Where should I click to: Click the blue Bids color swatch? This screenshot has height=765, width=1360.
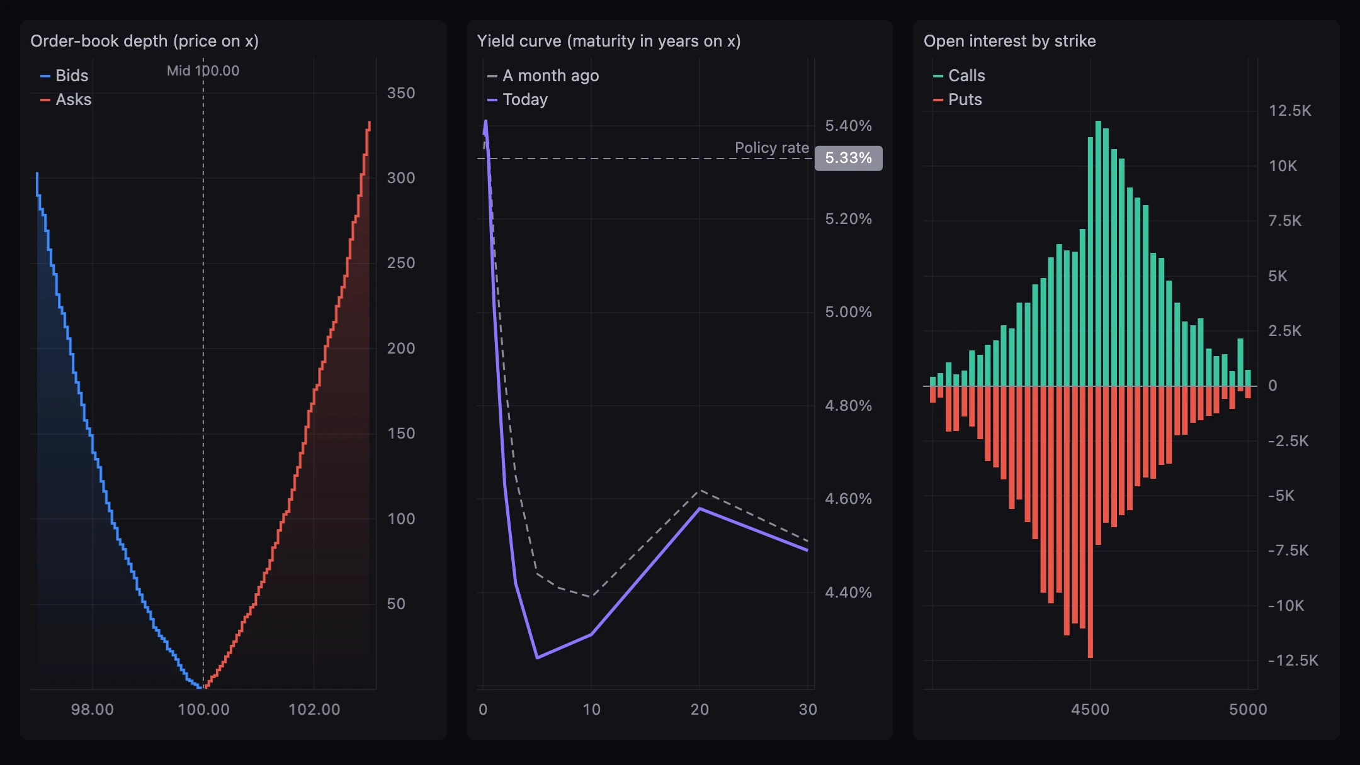tap(45, 76)
